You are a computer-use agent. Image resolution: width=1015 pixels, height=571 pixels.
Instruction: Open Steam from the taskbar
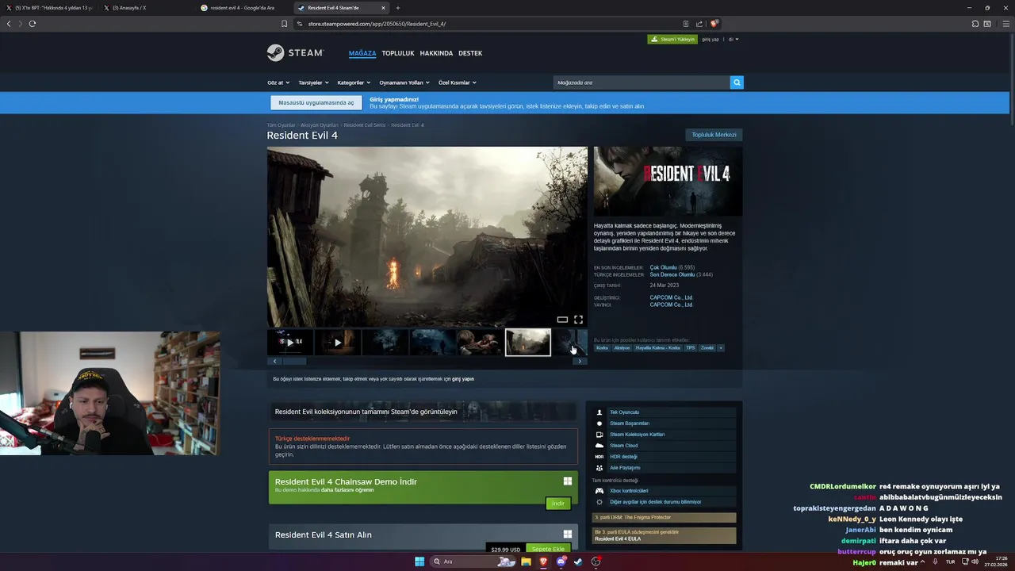coord(578,561)
